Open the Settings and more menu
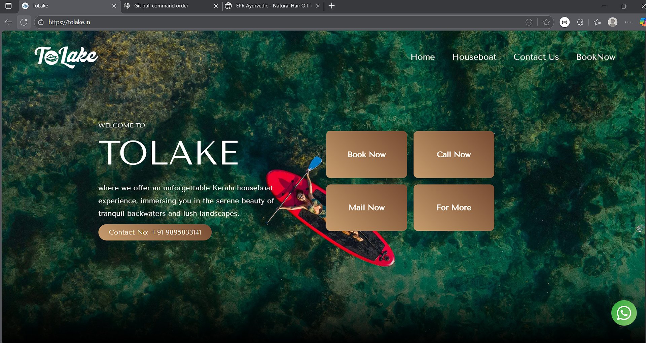The height and width of the screenshot is (343, 646). click(x=628, y=22)
